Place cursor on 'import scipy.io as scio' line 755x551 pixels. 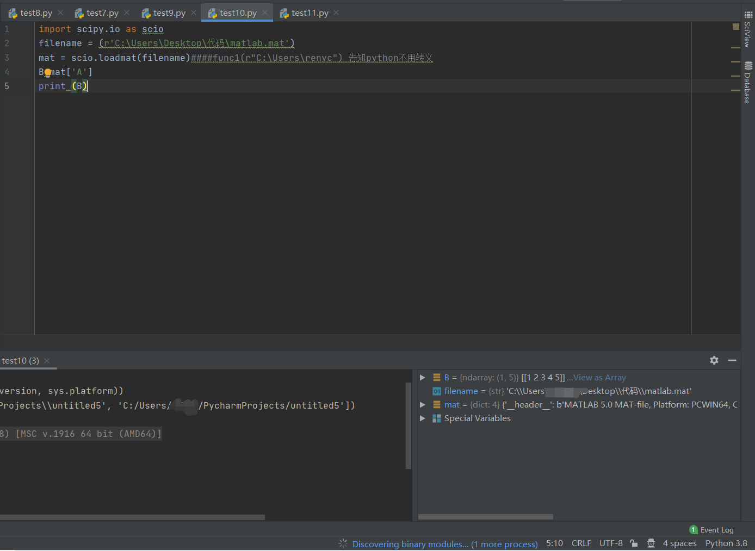[x=101, y=29]
